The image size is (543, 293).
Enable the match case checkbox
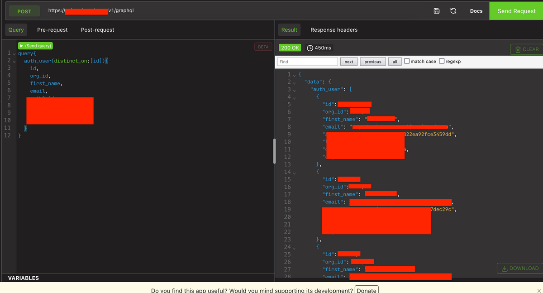[407, 61]
